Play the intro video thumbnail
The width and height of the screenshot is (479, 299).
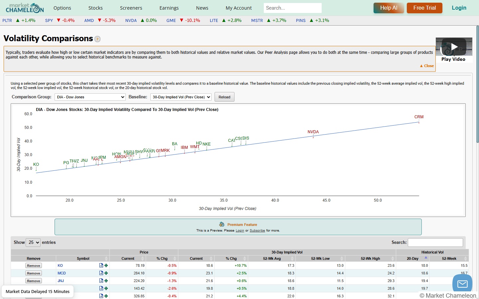(x=454, y=47)
